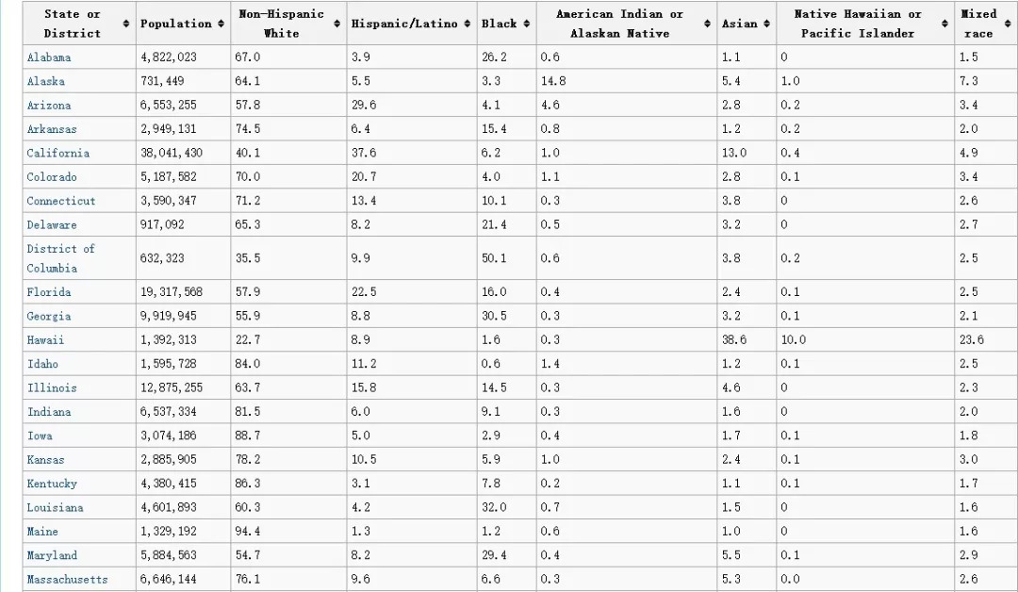Open the Alabama link
The height and width of the screenshot is (592, 1018).
[49, 58]
